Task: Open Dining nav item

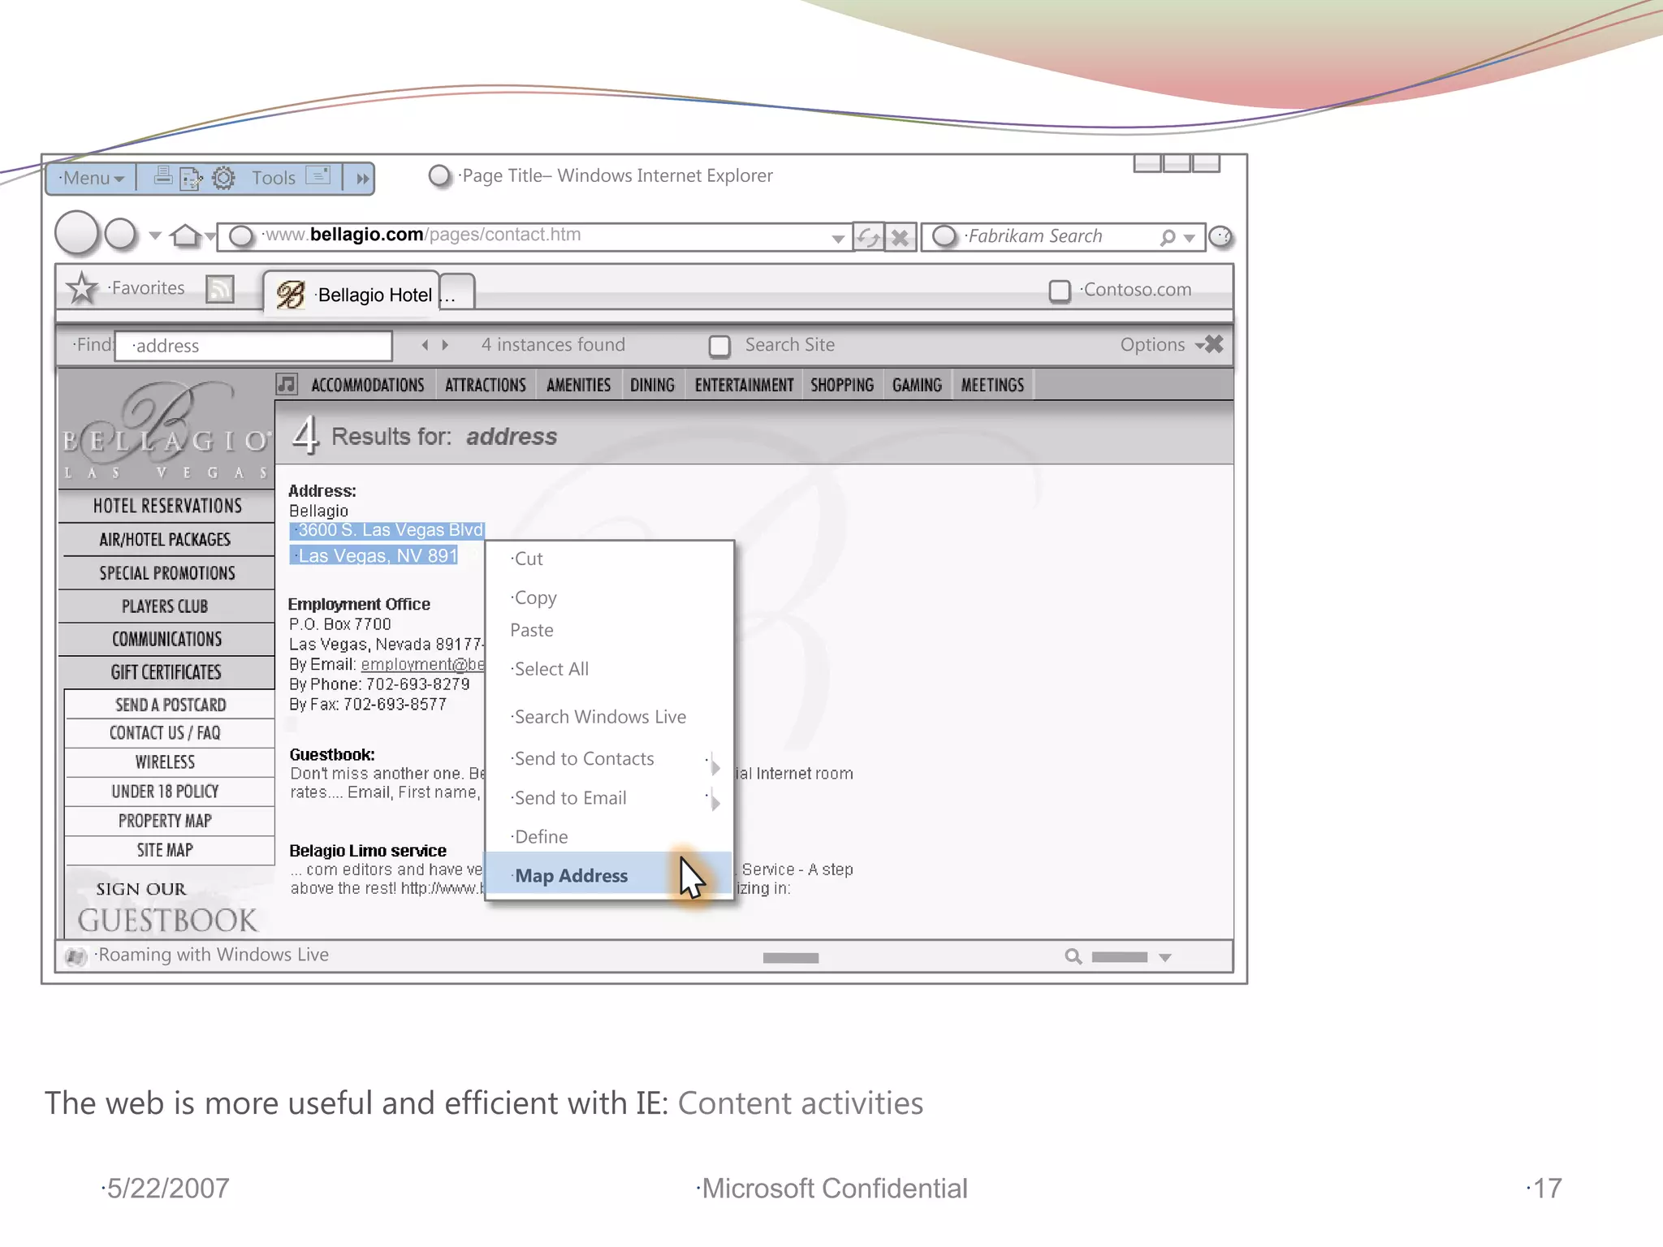Action: pyautogui.click(x=652, y=385)
